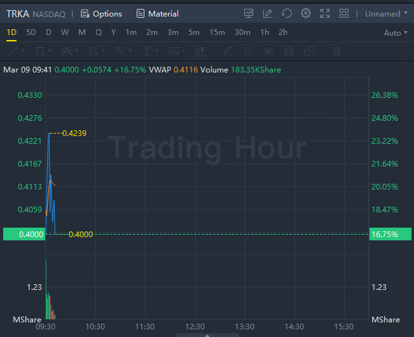Select the 5m interval
The height and width of the screenshot is (337, 414).
click(194, 32)
